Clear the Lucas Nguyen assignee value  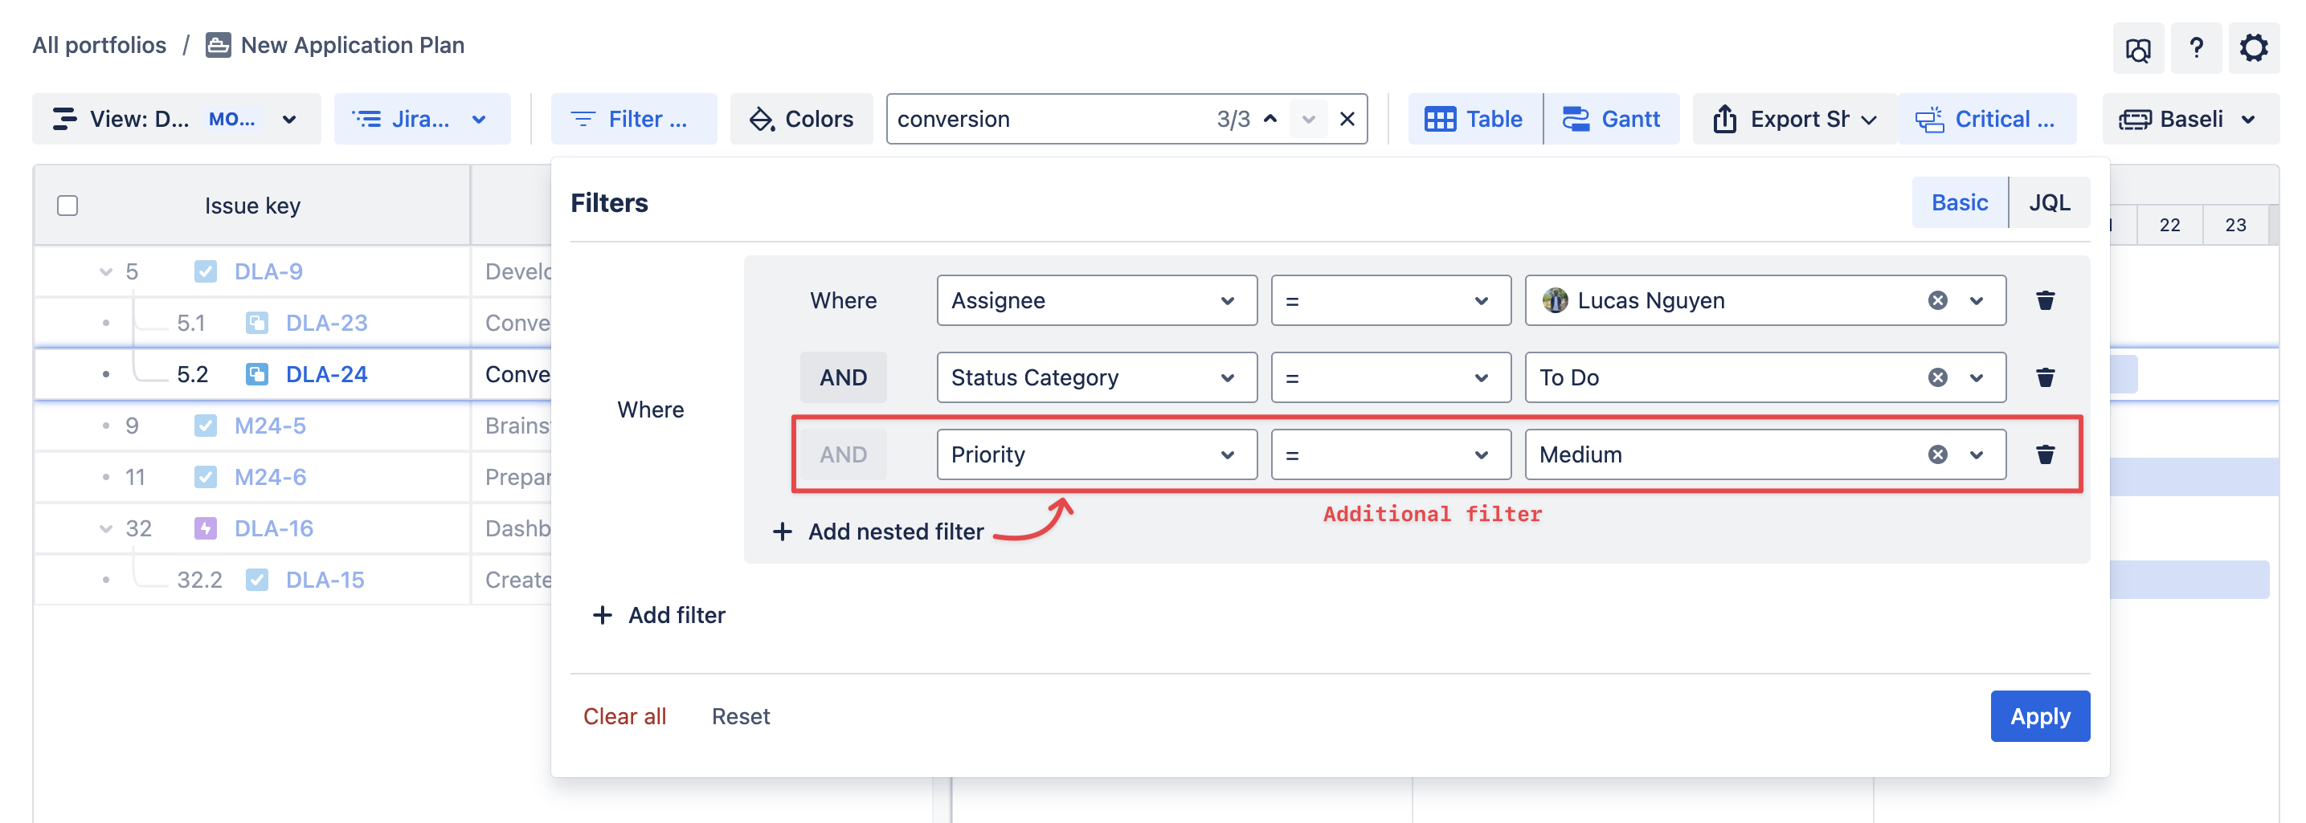(1937, 300)
